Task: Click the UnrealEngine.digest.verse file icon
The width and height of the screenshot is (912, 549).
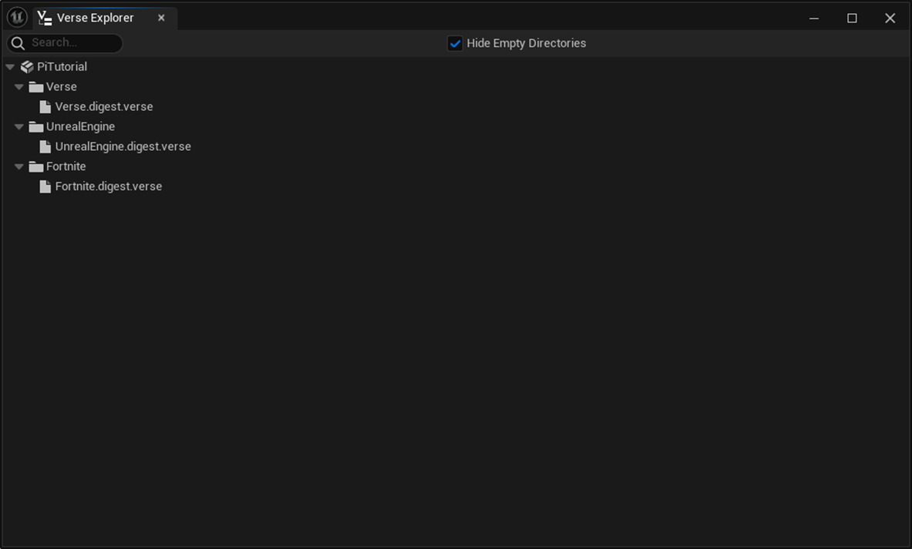Action: 45,147
